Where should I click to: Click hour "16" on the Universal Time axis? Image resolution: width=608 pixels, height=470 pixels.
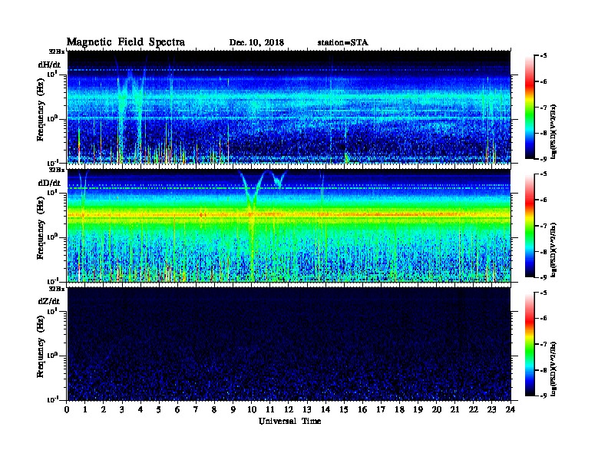362,410
